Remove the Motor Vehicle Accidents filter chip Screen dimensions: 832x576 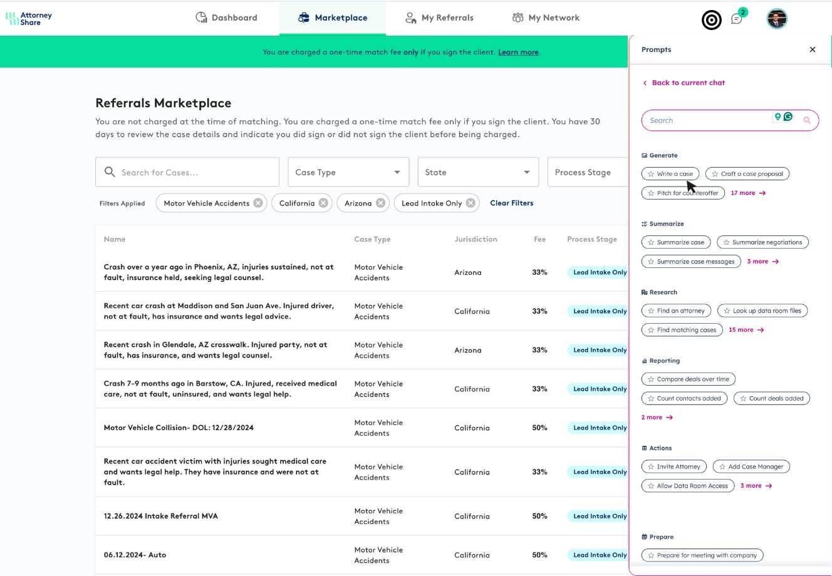coord(257,203)
